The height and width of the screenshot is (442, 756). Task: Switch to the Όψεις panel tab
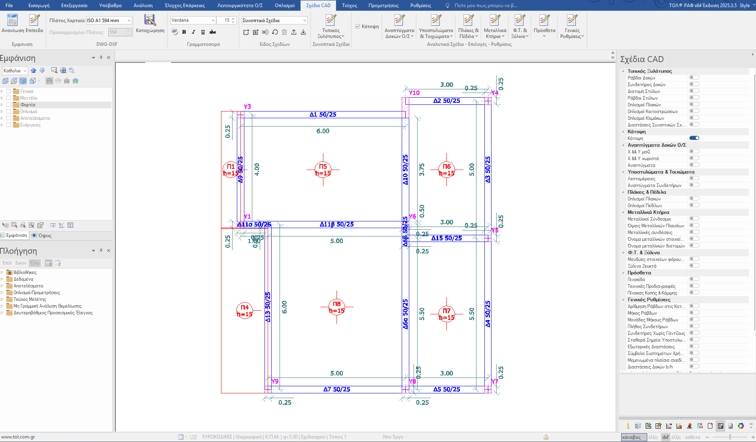42,236
